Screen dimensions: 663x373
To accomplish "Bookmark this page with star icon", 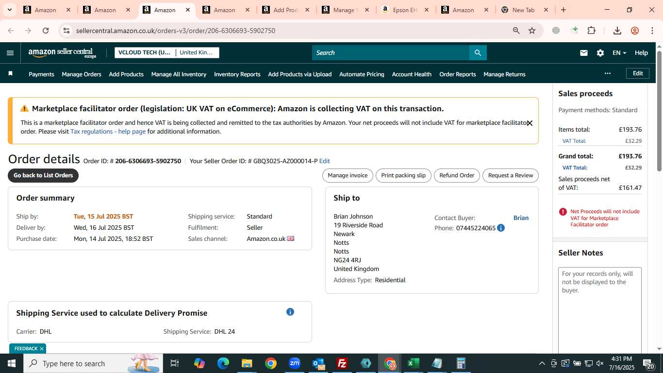I will 532,31.
